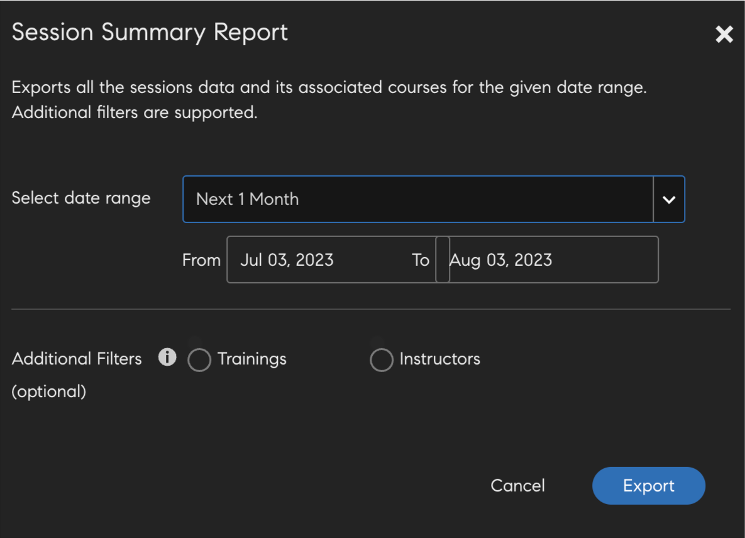The height and width of the screenshot is (538, 745).
Task: Click the "To" label between the dates
Action: click(421, 260)
